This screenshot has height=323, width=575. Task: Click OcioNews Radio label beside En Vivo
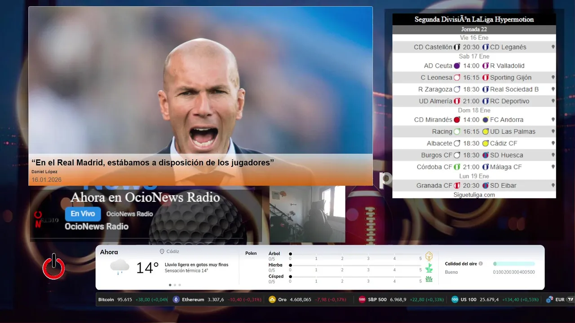(129, 214)
